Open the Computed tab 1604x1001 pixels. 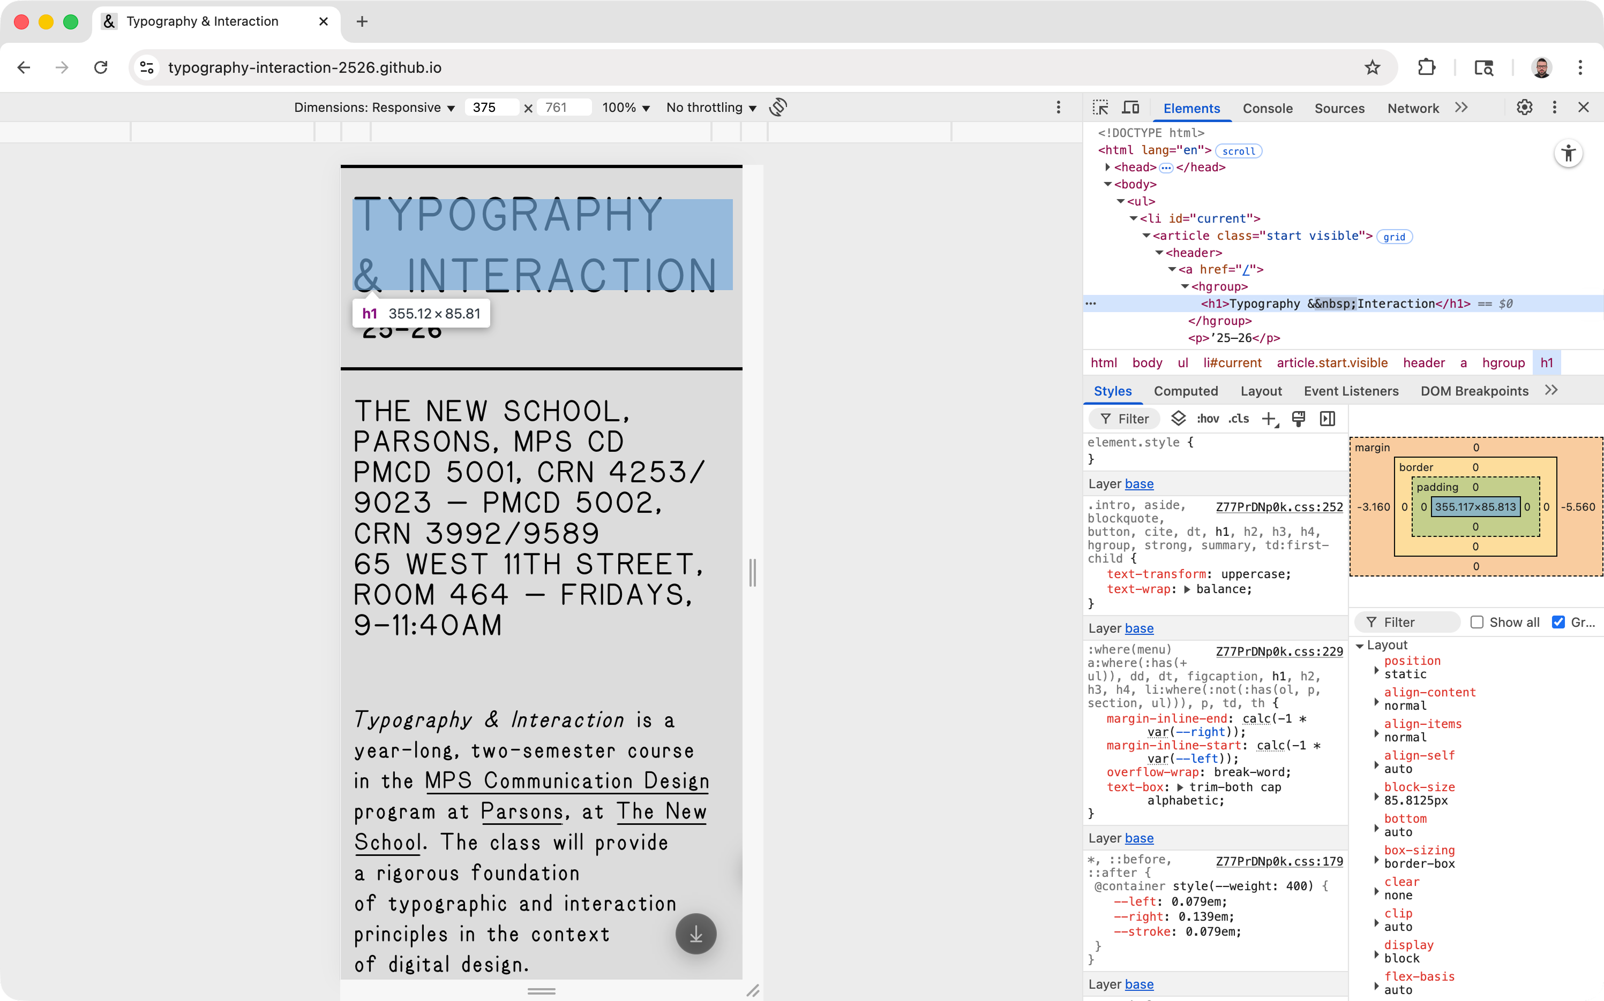(x=1185, y=391)
